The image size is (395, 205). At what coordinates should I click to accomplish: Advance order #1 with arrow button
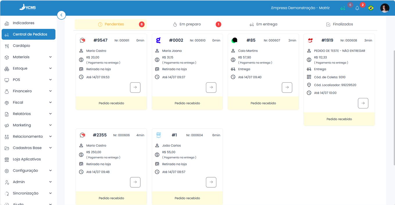coord(211,182)
